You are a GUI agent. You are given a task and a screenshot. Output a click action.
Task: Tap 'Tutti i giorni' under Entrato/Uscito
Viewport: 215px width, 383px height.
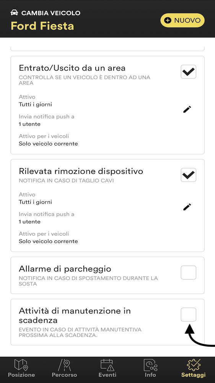(35, 105)
